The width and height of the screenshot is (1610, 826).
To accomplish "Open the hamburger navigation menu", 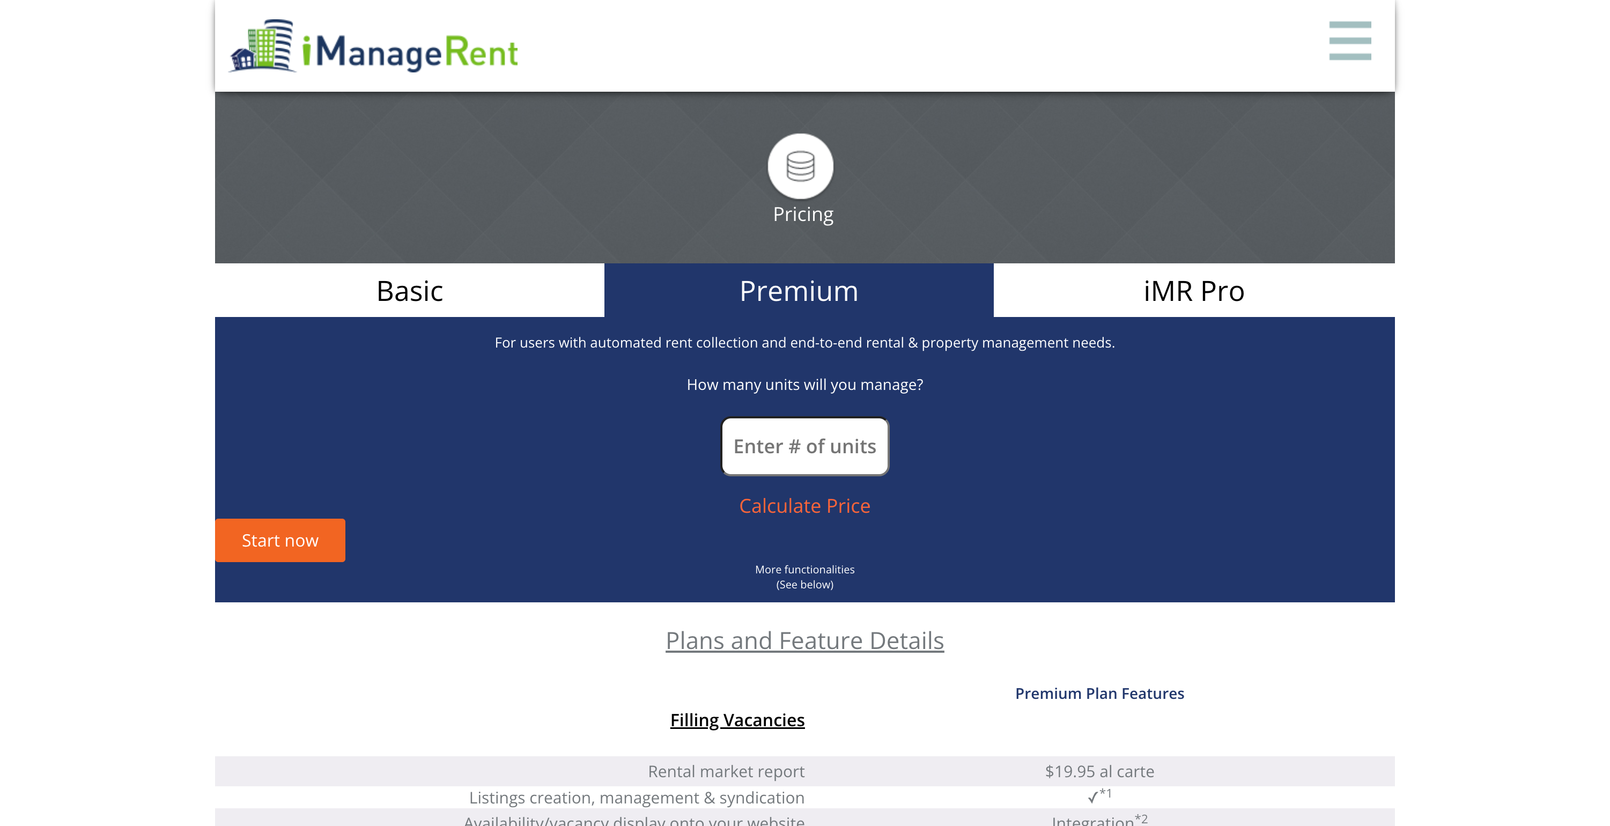I will coord(1350,42).
